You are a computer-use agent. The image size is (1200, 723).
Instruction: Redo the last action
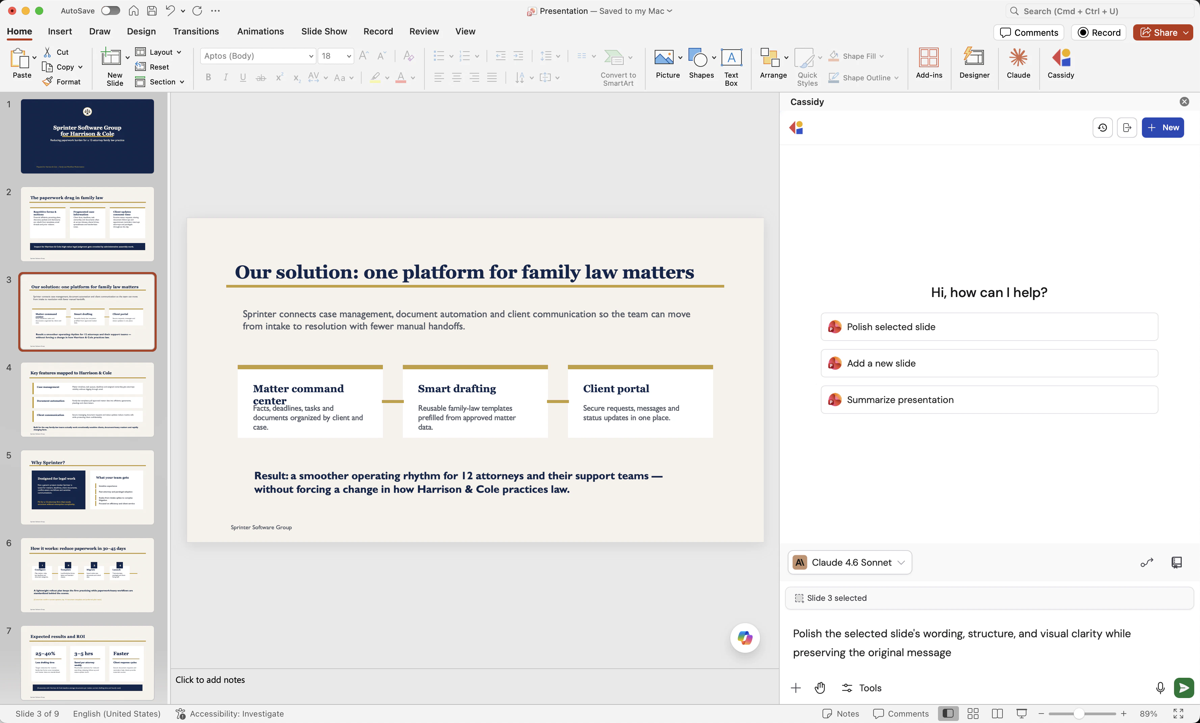(197, 11)
